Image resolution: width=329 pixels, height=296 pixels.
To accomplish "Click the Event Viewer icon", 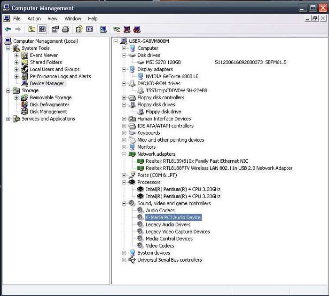I will coord(25,55).
